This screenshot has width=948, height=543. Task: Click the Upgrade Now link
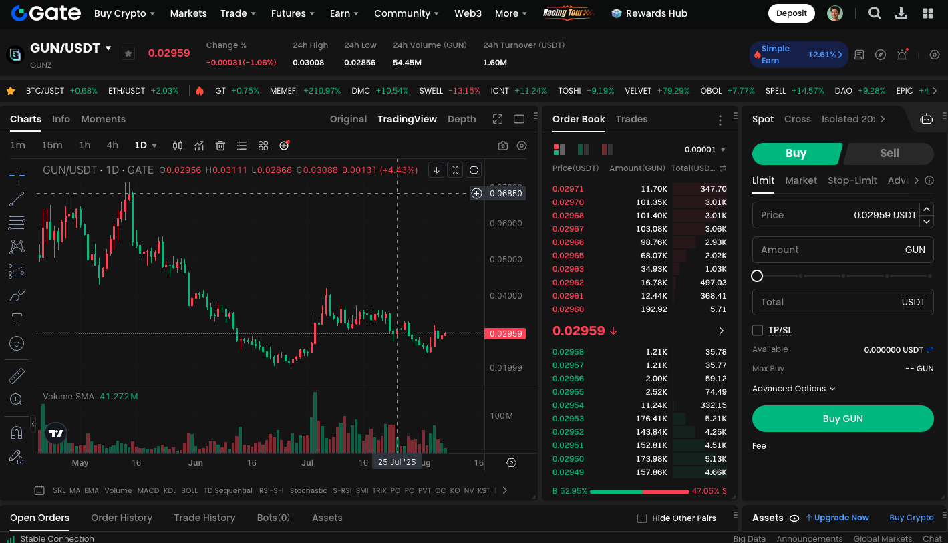click(x=837, y=518)
